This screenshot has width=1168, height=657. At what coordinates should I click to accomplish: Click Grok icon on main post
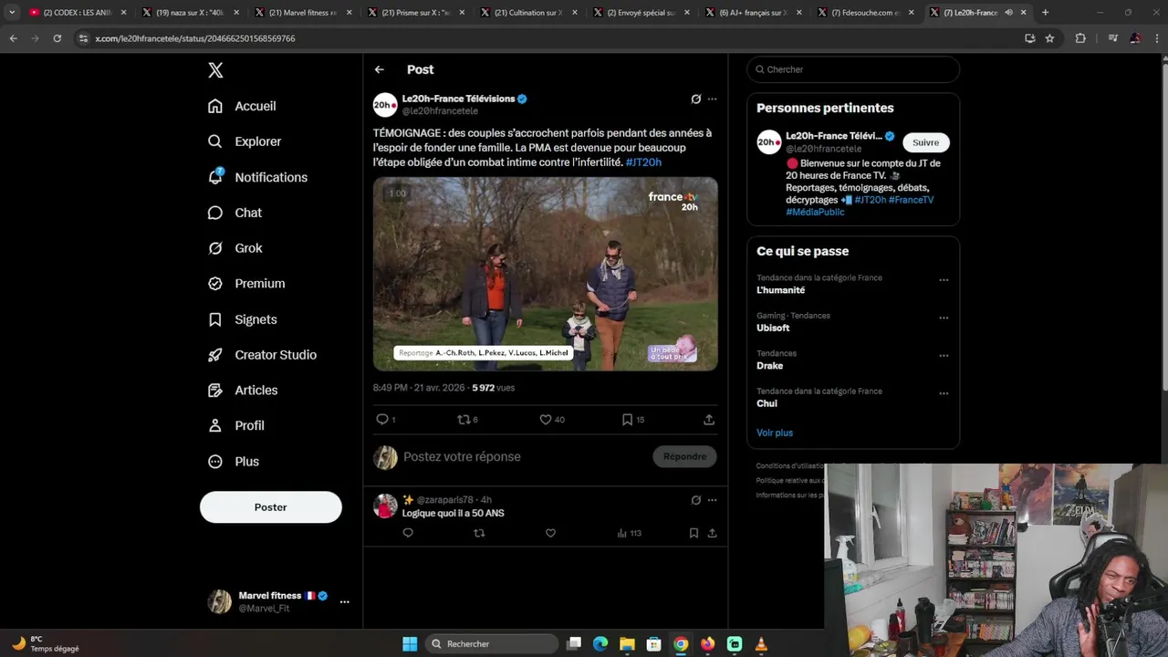(696, 99)
